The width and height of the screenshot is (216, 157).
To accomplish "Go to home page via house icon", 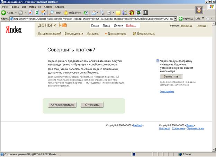I will coord(44,13).
